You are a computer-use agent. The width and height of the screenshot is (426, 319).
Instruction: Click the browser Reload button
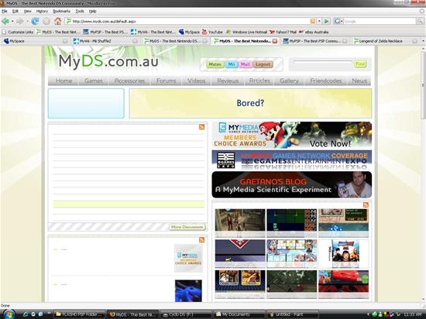point(35,21)
